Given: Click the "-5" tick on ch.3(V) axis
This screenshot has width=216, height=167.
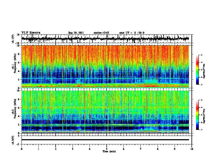Looking at the screenshot, I should point(18,144).
